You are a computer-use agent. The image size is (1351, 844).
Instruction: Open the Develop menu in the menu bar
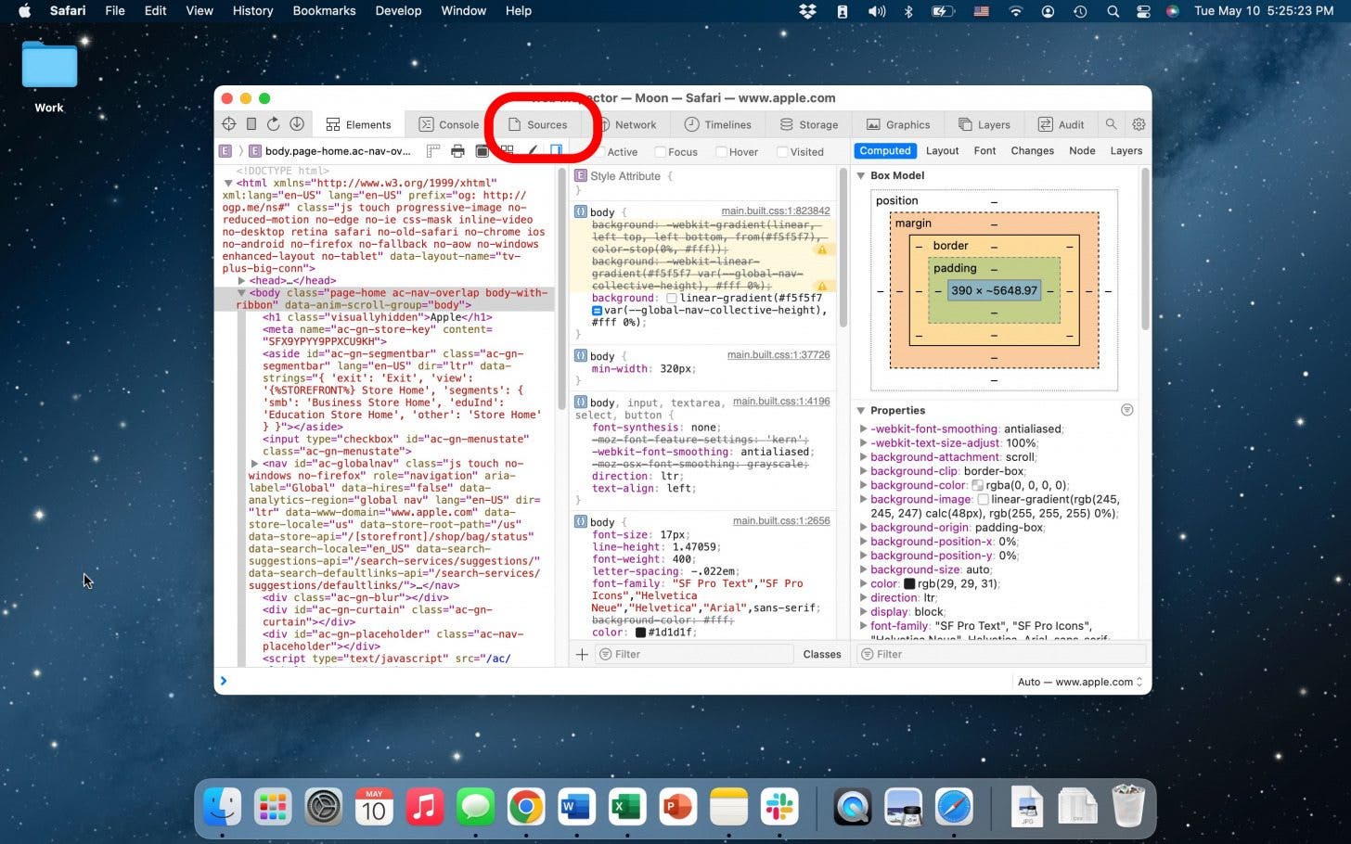tap(398, 10)
